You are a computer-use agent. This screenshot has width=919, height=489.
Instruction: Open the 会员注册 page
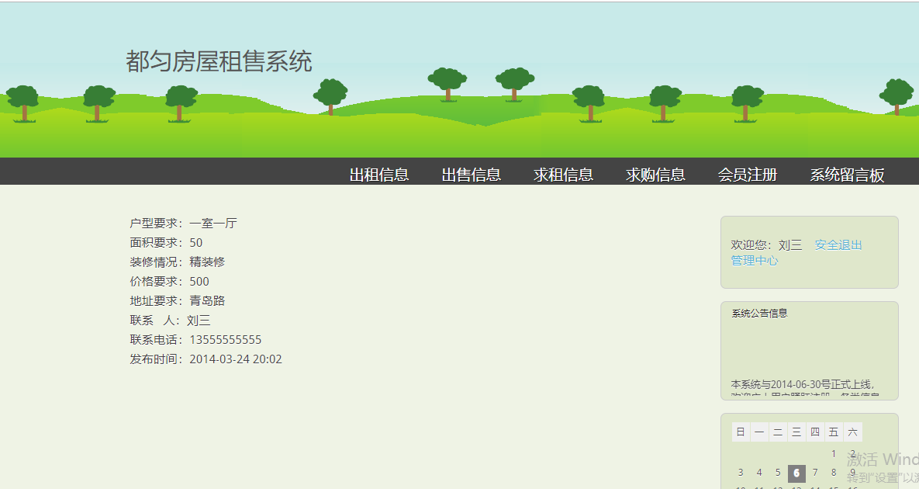click(748, 175)
